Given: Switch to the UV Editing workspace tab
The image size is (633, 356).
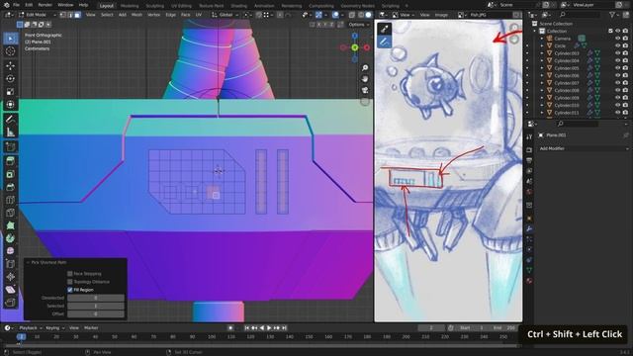Looking at the screenshot, I should (x=181, y=6).
